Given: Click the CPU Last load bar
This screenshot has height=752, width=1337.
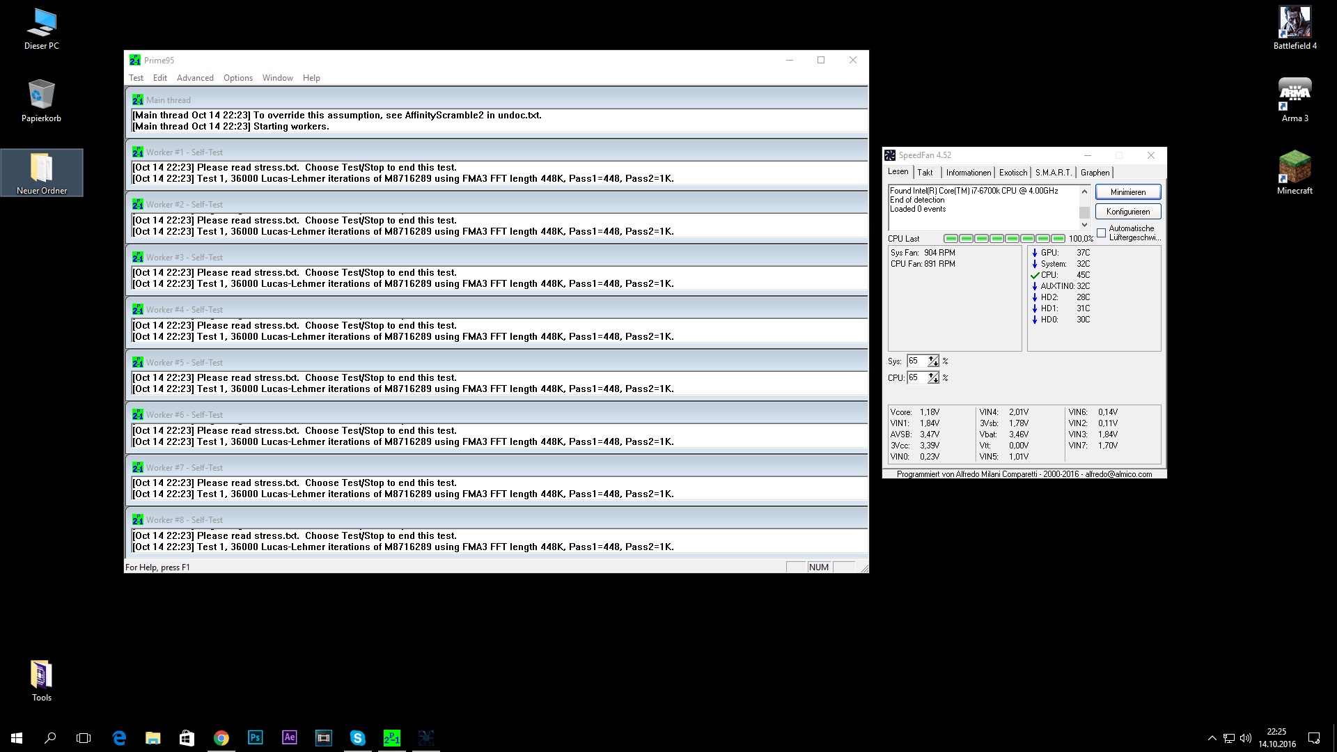Looking at the screenshot, I should click(1003, 238).
